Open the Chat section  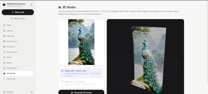[x=18, y=25]
